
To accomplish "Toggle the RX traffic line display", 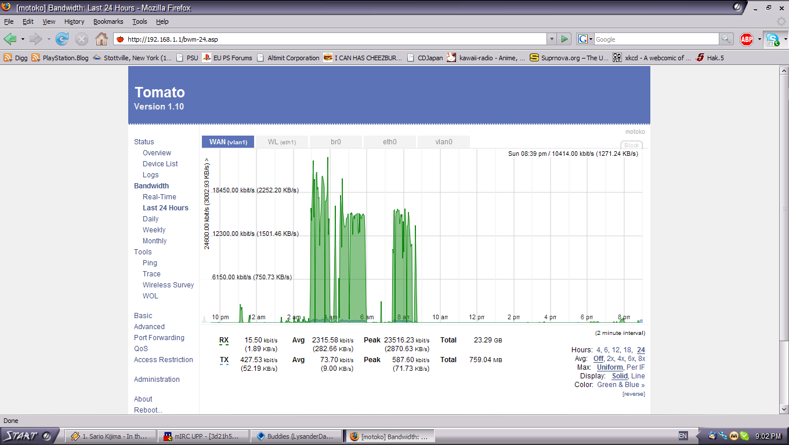I will (x=224, y=340).
